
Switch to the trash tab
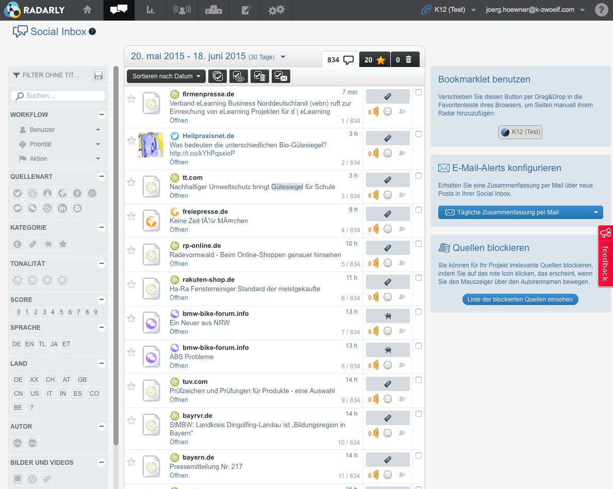(405, 60)
